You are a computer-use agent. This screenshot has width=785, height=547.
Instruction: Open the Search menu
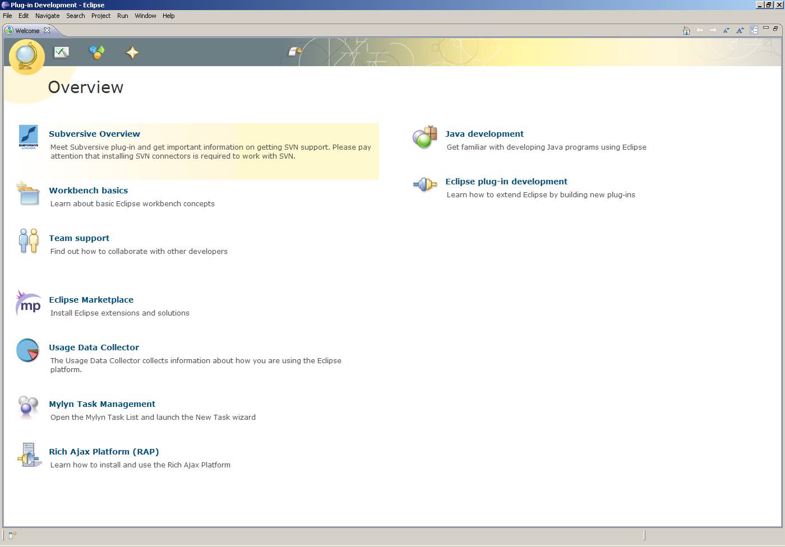point(76,16)
